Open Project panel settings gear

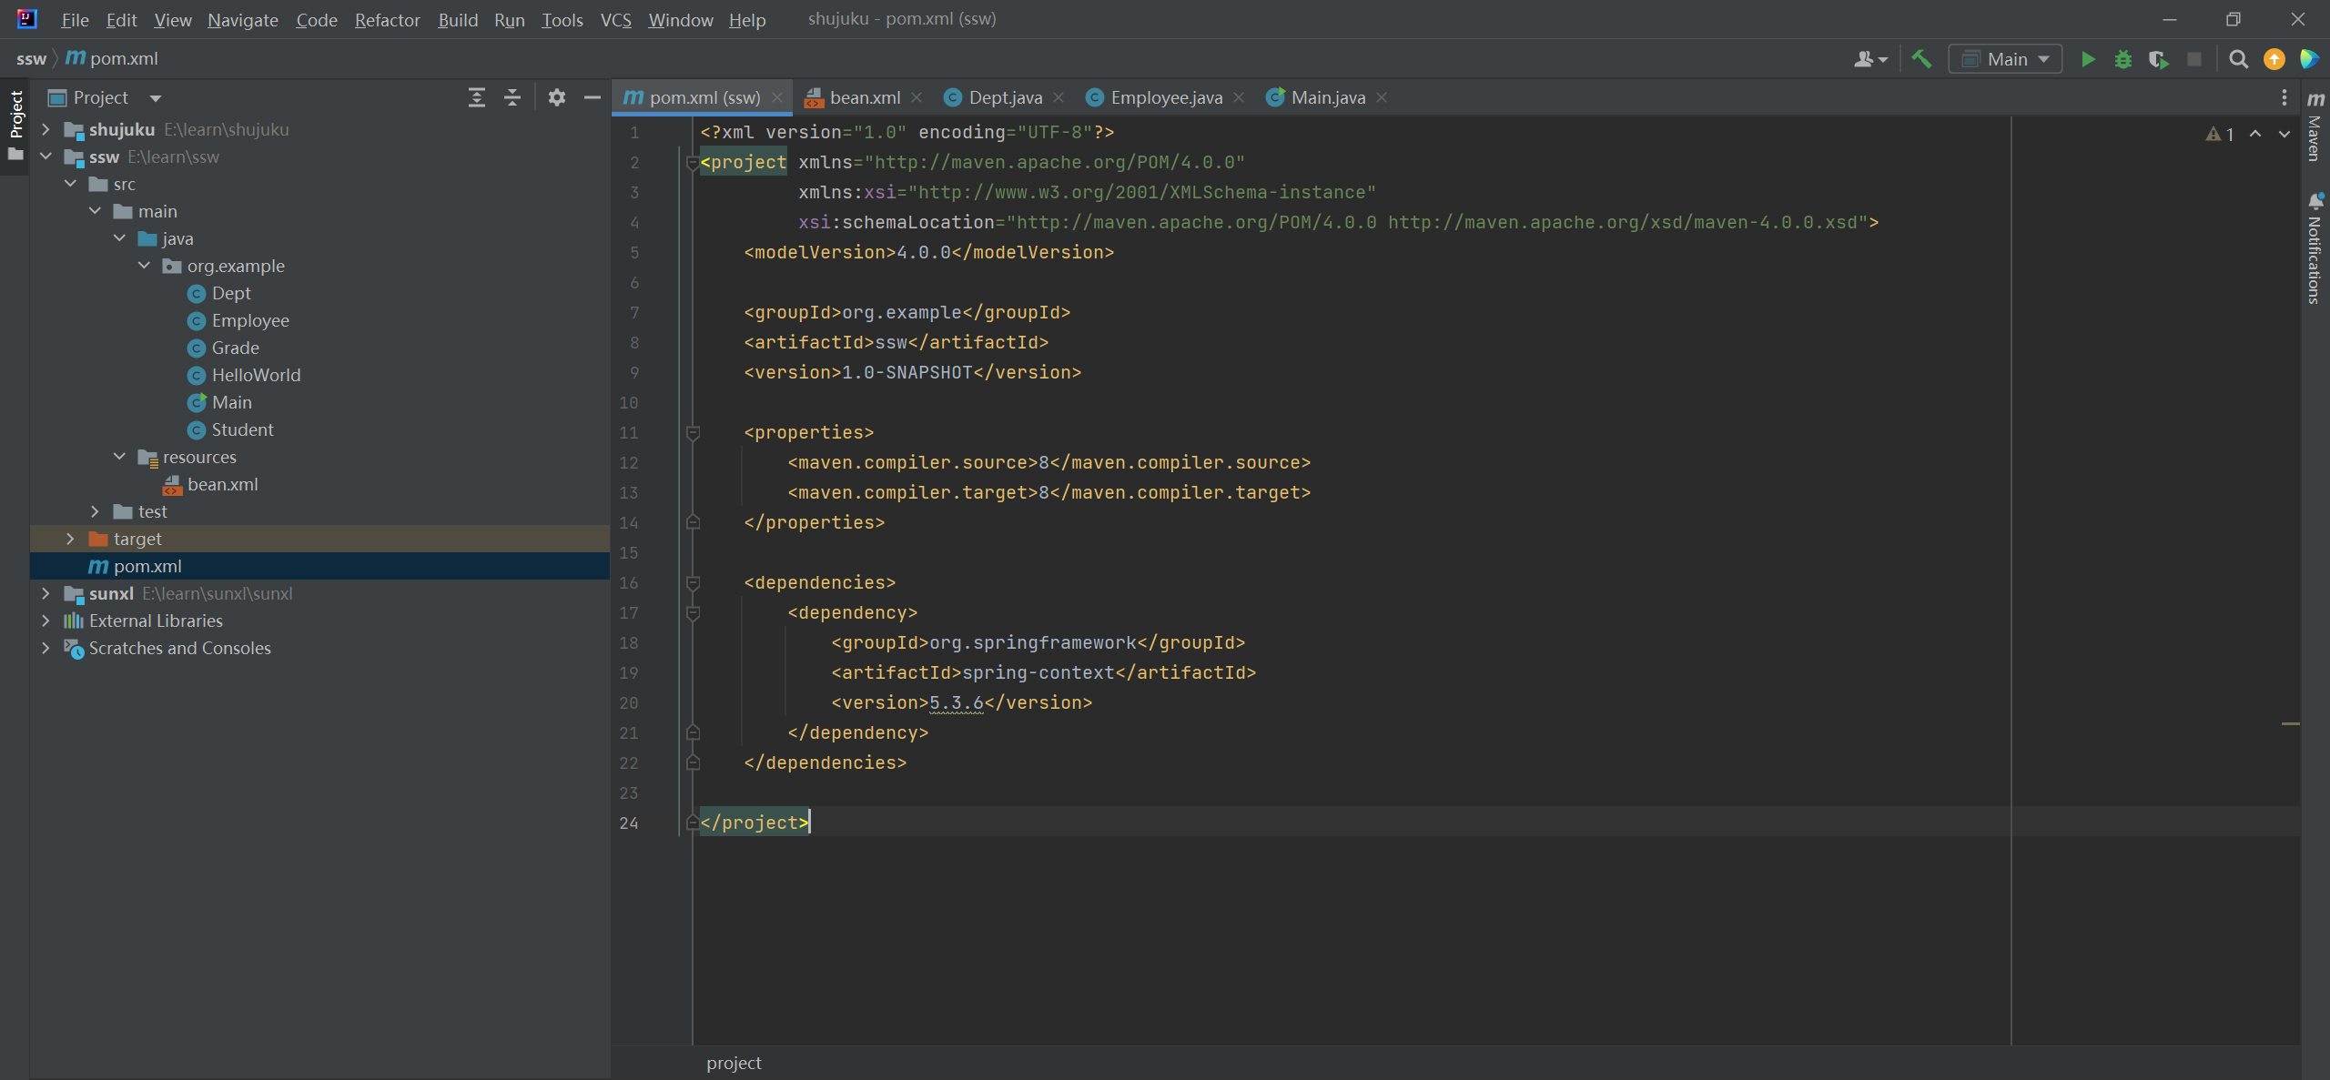pos(557,97)
